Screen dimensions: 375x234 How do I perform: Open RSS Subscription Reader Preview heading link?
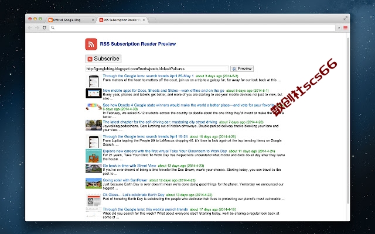point(138,44)
